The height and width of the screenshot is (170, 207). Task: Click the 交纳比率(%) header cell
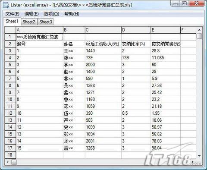coord(136,44)
